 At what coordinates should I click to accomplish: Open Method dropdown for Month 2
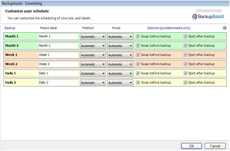tap(93, 46)
